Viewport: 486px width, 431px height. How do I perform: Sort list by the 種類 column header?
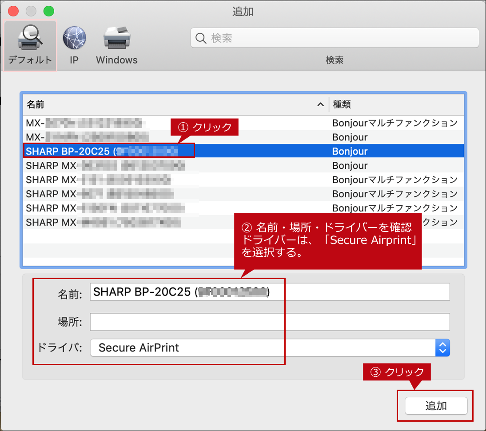coord(396,104)
